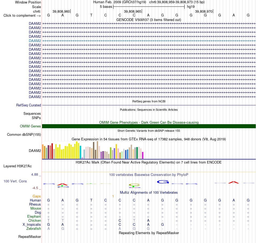
Task: Click the Sequences track label
Action: [x=32, y=113]
